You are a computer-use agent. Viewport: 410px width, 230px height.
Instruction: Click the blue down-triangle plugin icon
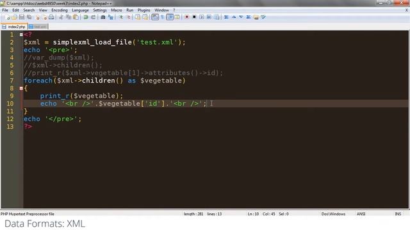[x=241, y=17]
